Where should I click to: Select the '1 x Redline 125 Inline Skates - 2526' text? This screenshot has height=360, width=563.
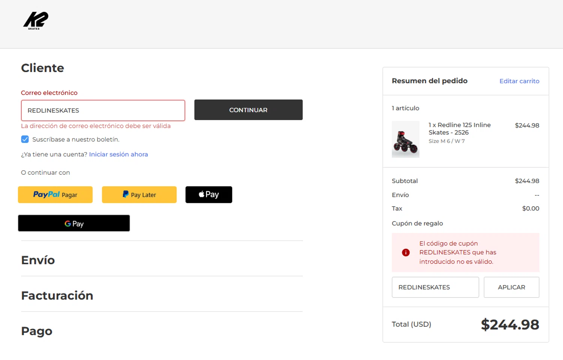459,129
